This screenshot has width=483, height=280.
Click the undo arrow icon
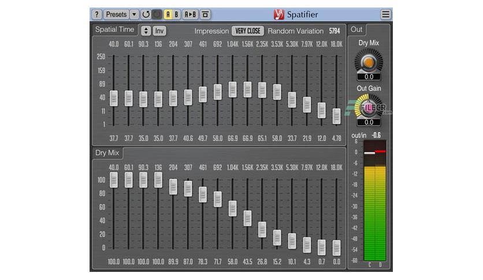(146, 14)
